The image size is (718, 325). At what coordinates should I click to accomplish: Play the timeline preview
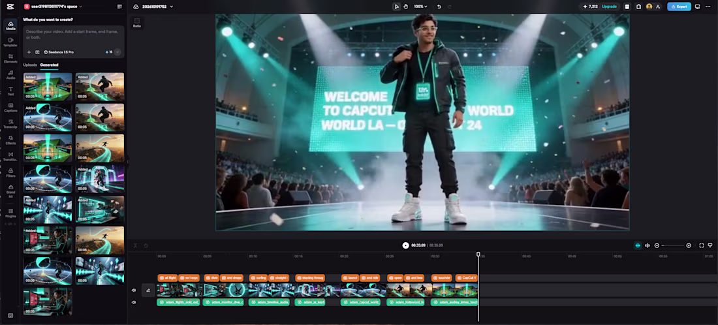[405, 245]
